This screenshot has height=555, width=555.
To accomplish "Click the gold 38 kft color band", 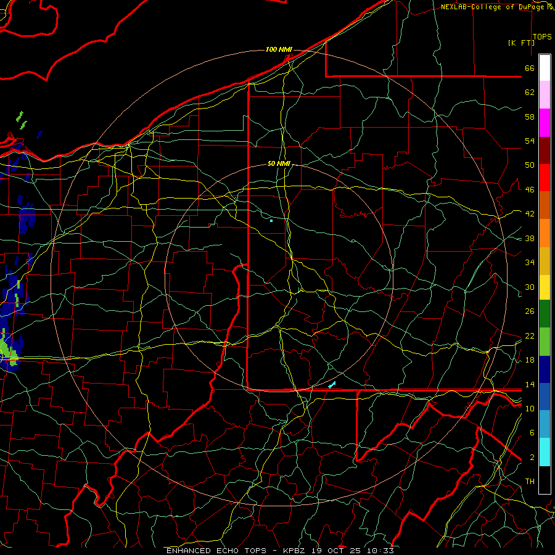I will coord(545,261).
